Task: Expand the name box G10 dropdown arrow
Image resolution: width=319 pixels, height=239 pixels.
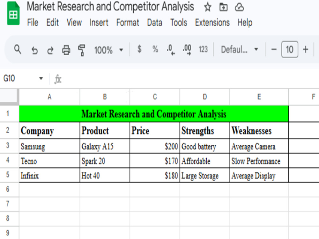Action: tap(41, 78)
